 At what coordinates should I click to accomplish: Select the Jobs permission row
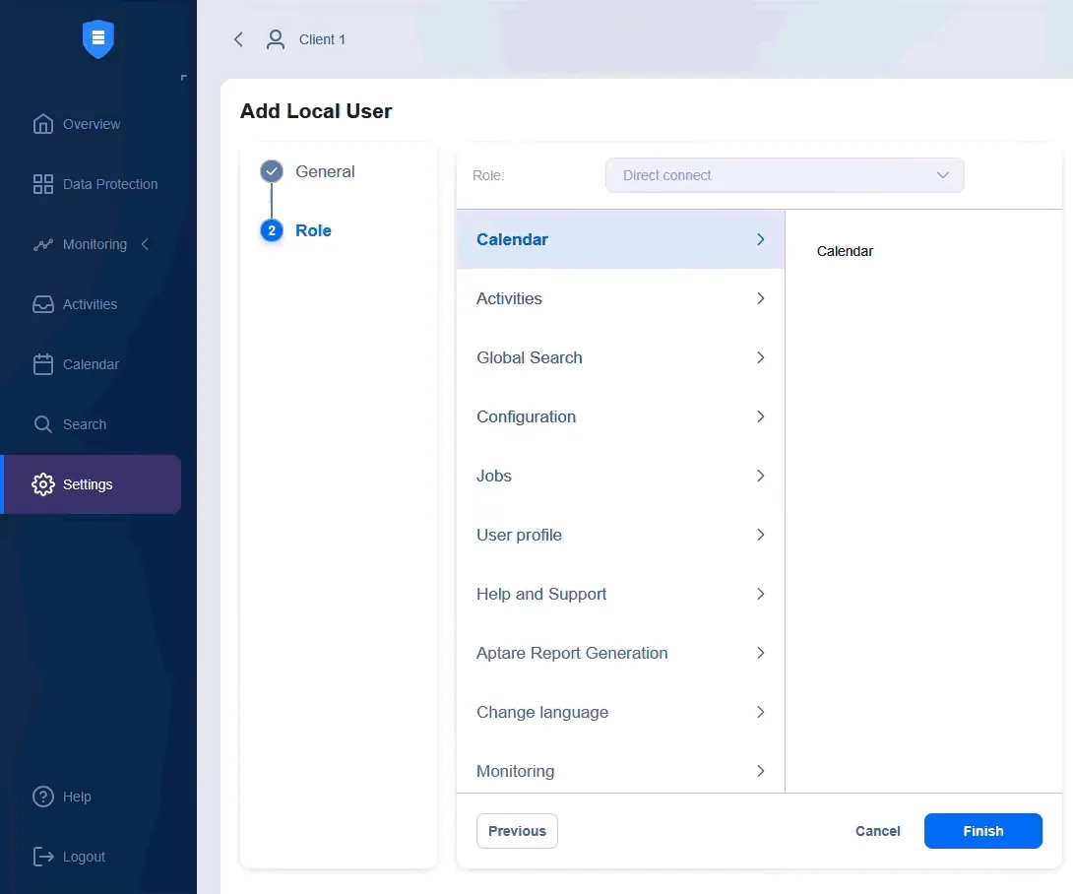pyautogui.click(x=621, y=476)
